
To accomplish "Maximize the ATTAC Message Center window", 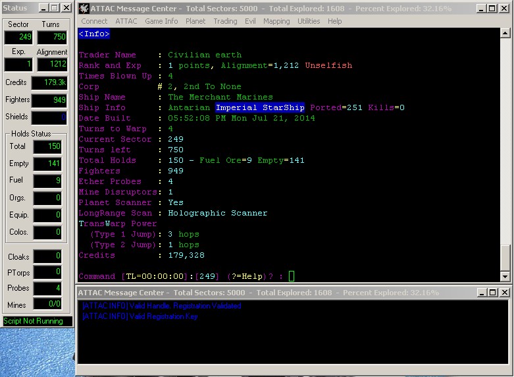I will point(491,9).
